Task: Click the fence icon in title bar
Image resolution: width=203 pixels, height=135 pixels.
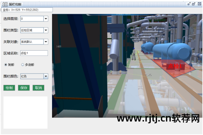Action: click(x=5, y=4)
